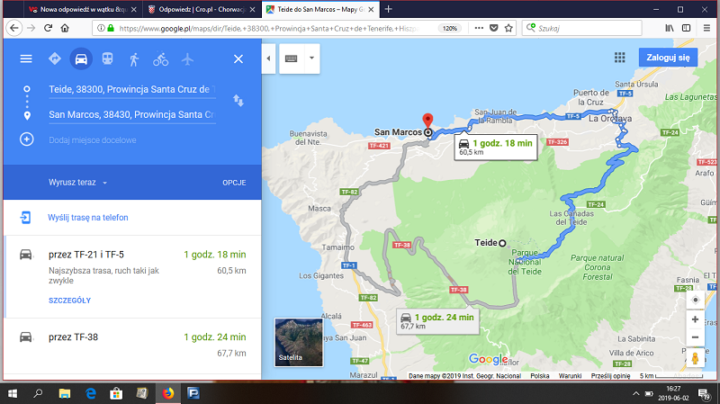The height and width of the screenshot is (404, 720).
Task: Open the OPCJE route options
Action: coord(234,183)
